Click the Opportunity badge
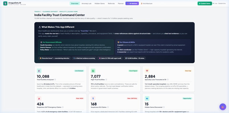 coord(187,98)
